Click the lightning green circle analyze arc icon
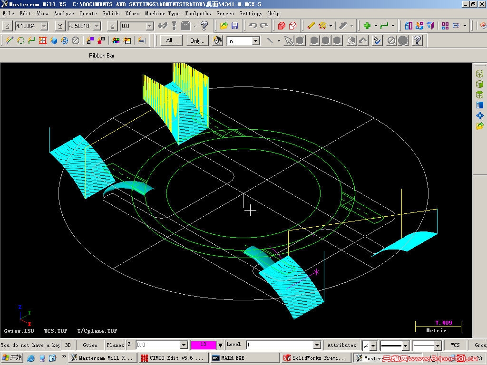The width and height of the screenshot is (487, 365). [x=20, y=41]
